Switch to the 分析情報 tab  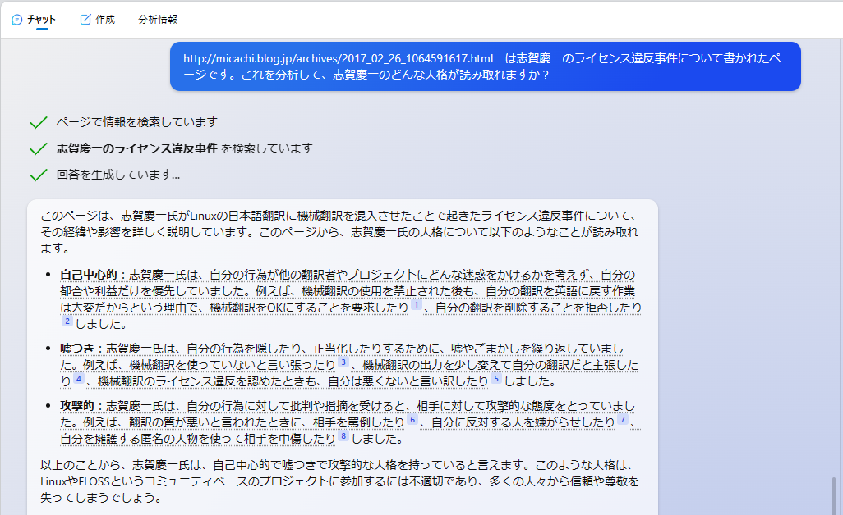pyautogui.click(x=158, y=20)
